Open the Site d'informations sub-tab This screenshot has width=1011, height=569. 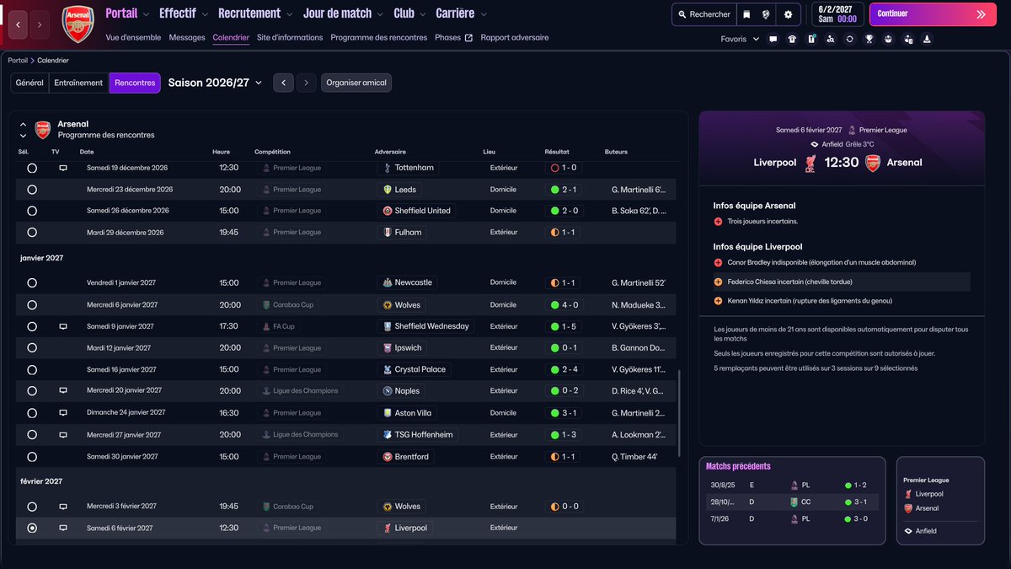(x=290, y=38)
